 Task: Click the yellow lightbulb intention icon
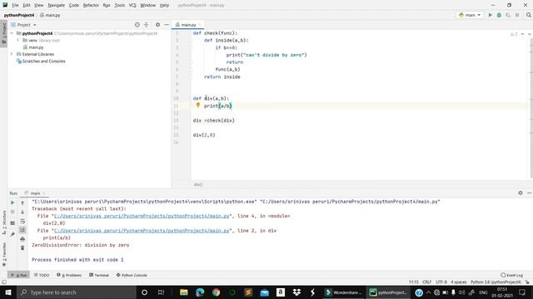tap(198, 105)
